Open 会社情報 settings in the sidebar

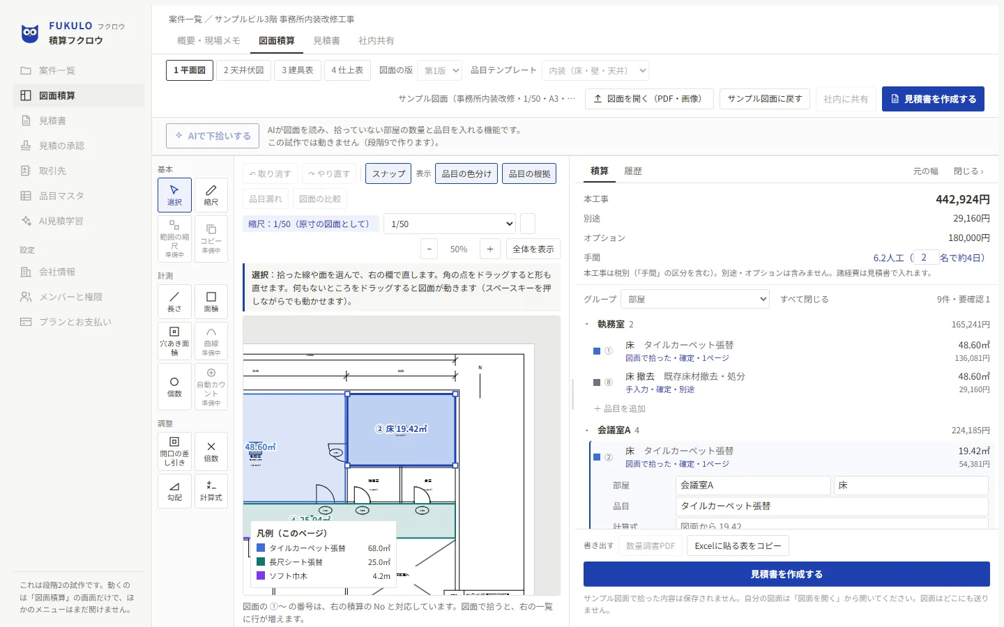pyautogui.click(x=78, y=272)
